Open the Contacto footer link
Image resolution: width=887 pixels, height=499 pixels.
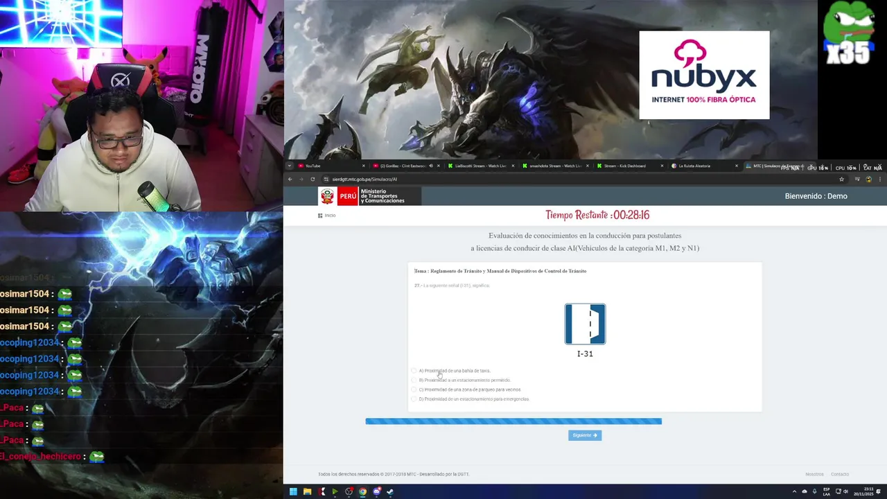click(x=840, y=474)
